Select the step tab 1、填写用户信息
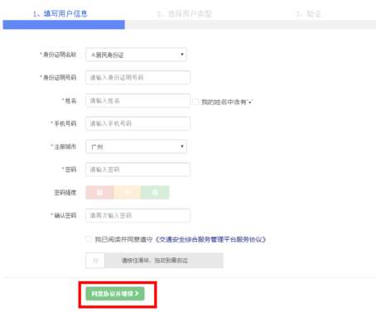376x312 pixels. coord(60,14)
